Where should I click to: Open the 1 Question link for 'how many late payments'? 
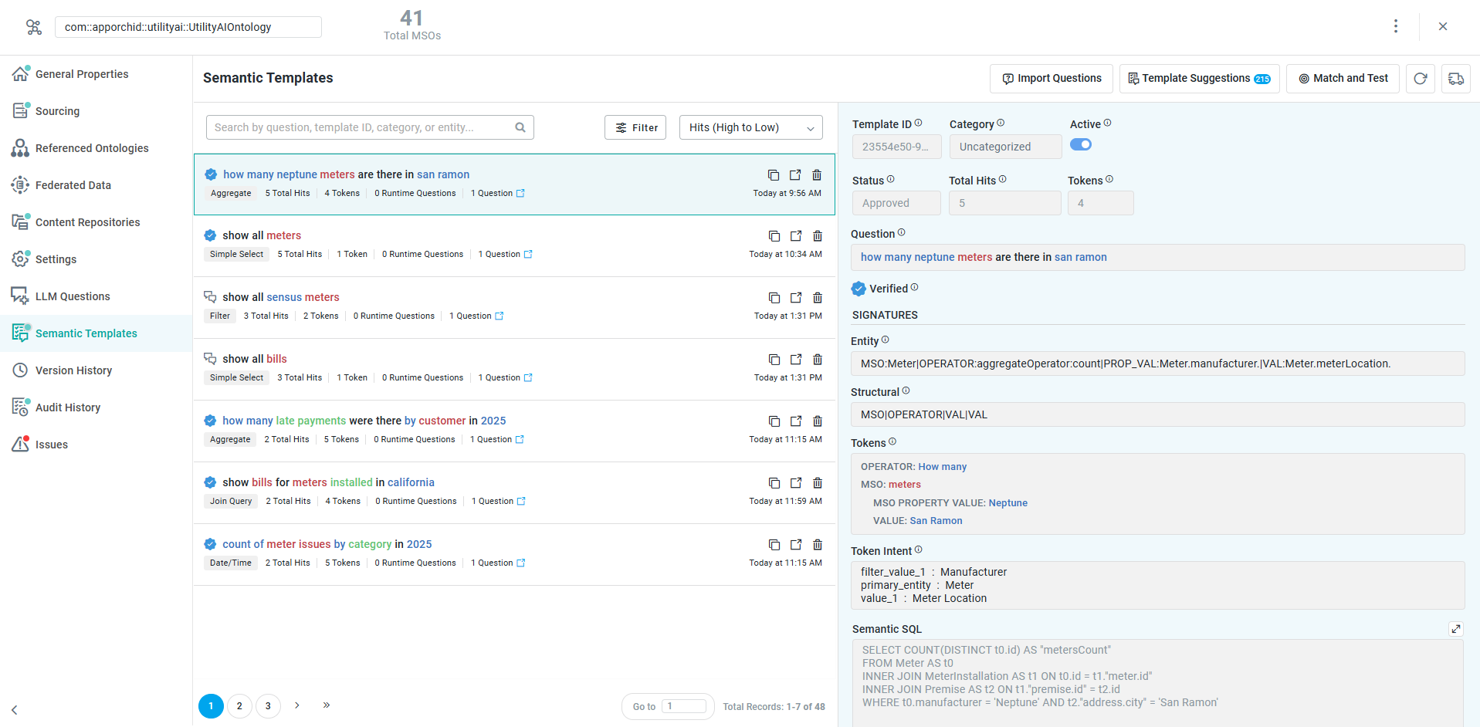[x=496, y=439]
